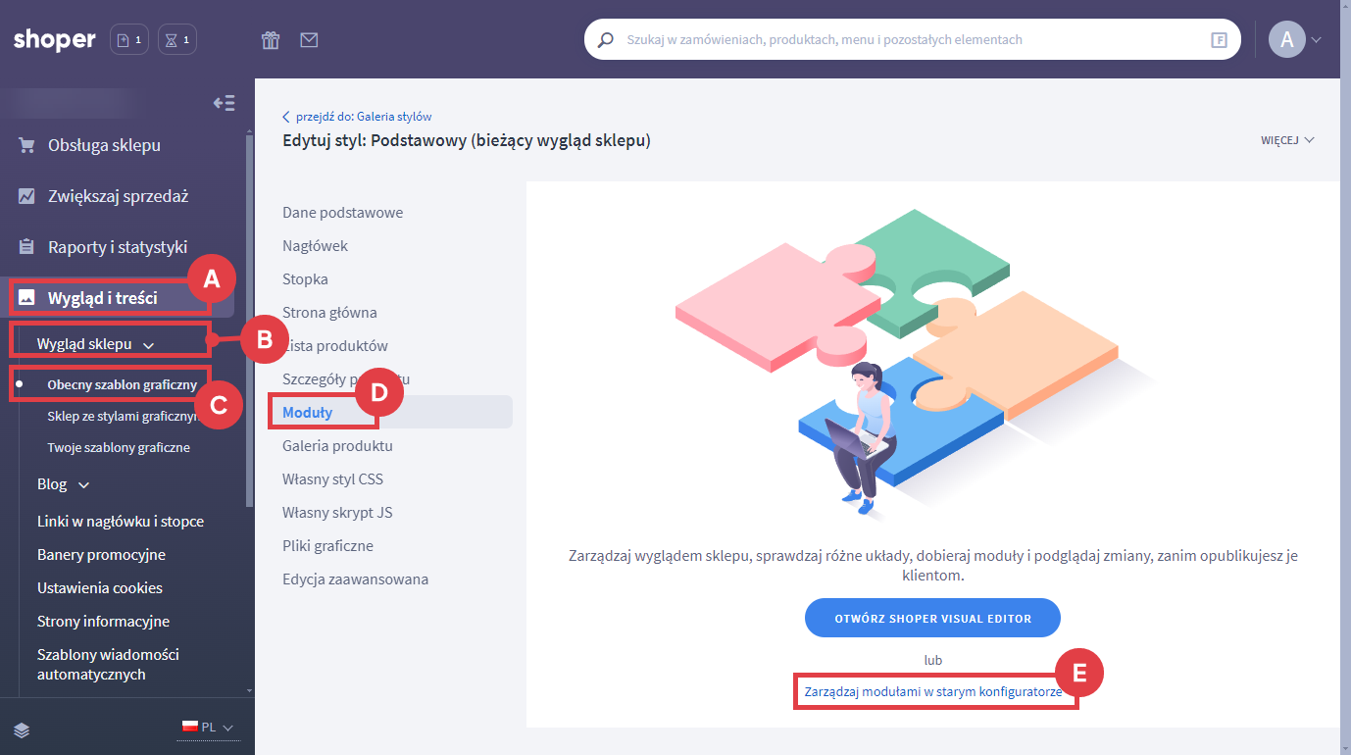Click the page title Edytuj styl: Podstawowy

[466, 140]
